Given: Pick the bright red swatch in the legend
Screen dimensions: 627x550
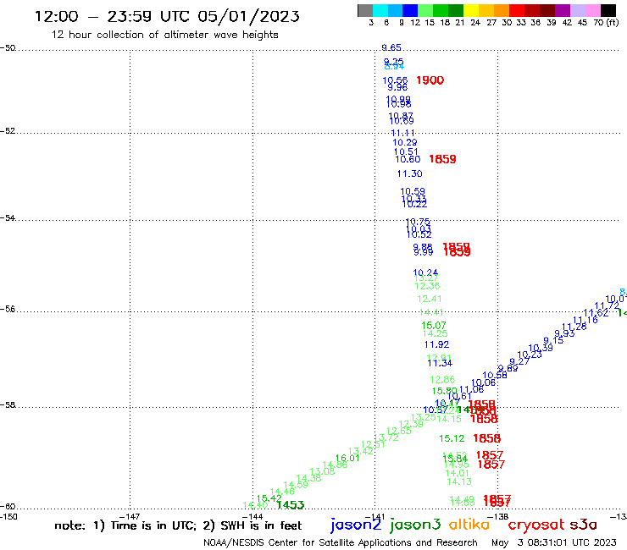Looking at the screenshot, I should point(516,10).
